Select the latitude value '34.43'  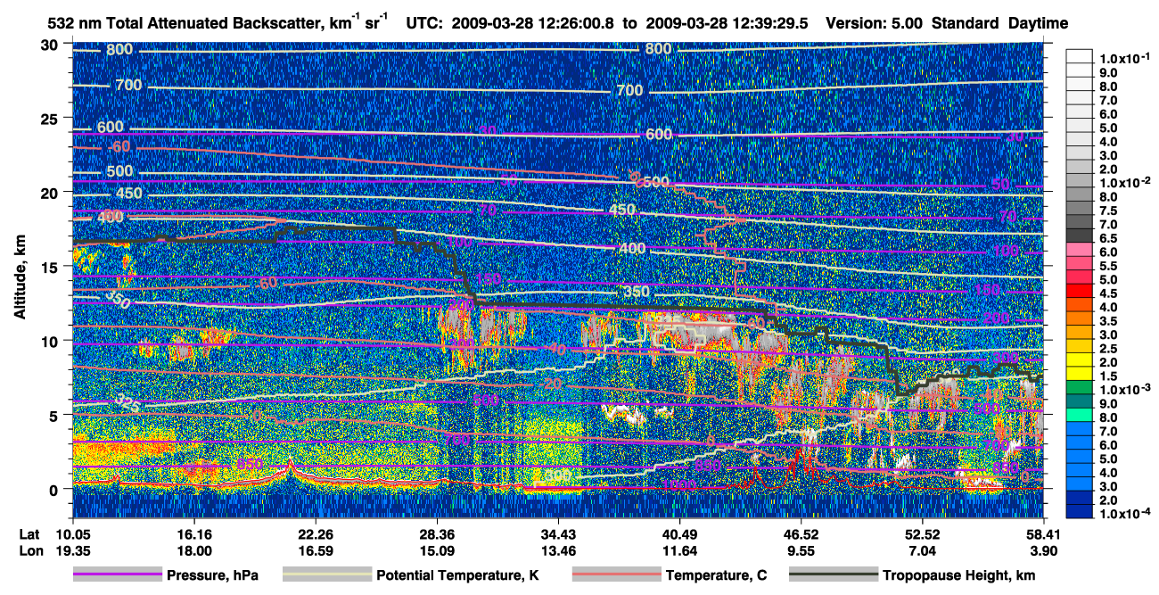(557, 535)
